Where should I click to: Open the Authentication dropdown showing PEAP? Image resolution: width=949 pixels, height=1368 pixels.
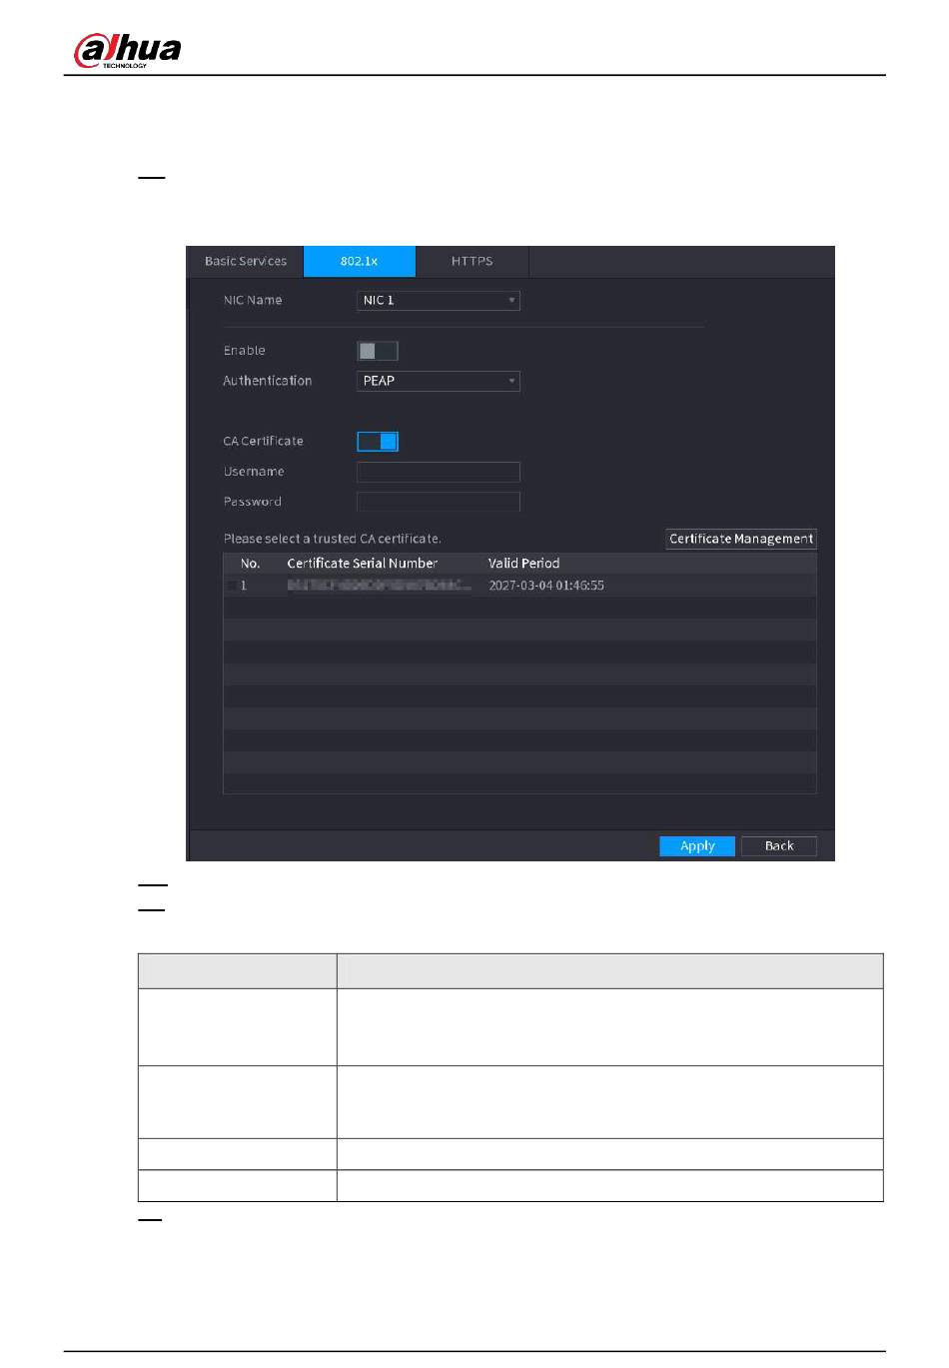[x=438, y=382]
